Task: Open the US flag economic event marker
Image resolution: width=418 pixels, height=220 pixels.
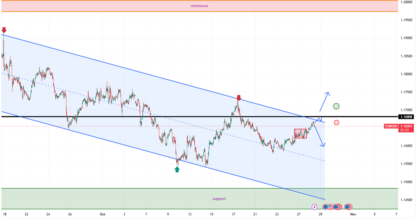Action: [x=331, y=207]
